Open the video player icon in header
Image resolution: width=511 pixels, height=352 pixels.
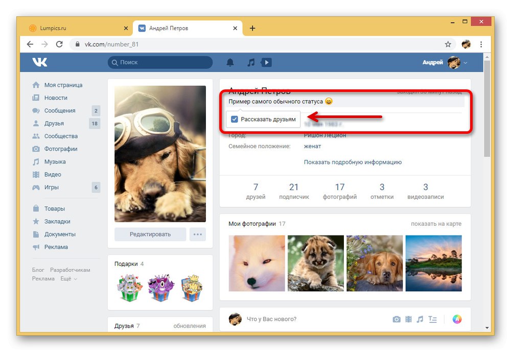coord(266,62)
